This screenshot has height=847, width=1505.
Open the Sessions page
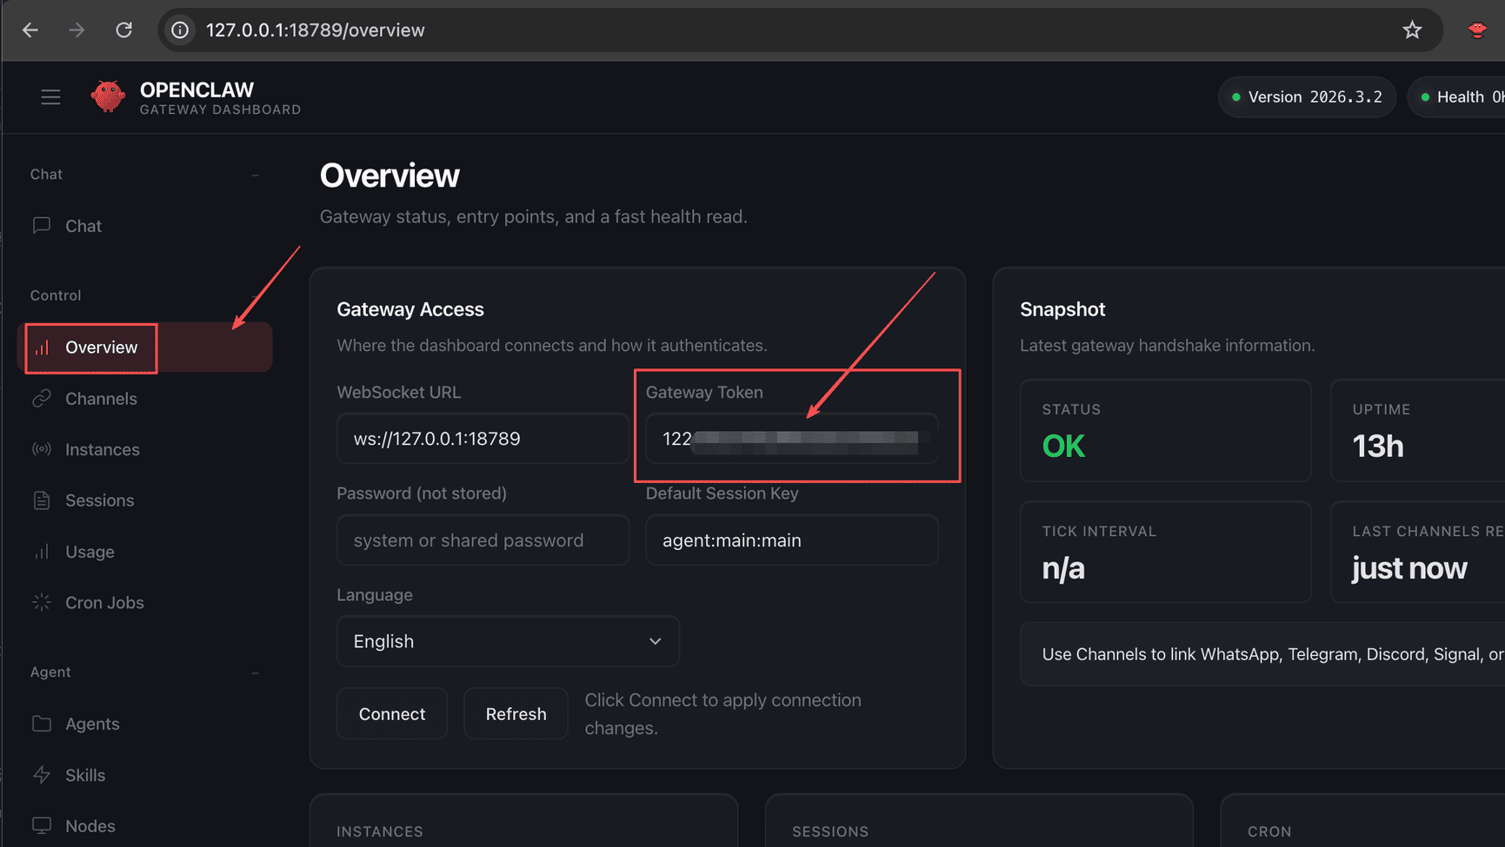pos(99,500)
